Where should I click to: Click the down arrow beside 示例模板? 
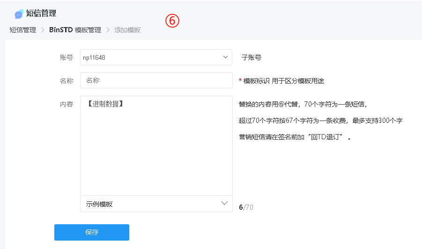224,203
